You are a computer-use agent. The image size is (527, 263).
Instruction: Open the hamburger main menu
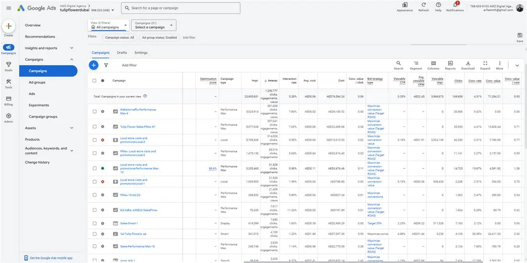9,8
